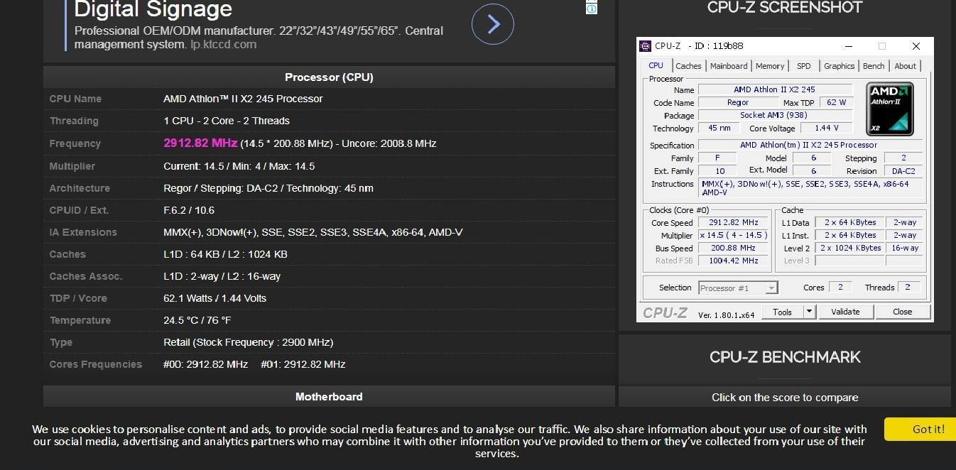The height and width of the screenshot is (470, 956).
Task: Select the Bench tab
Action: 874,66
